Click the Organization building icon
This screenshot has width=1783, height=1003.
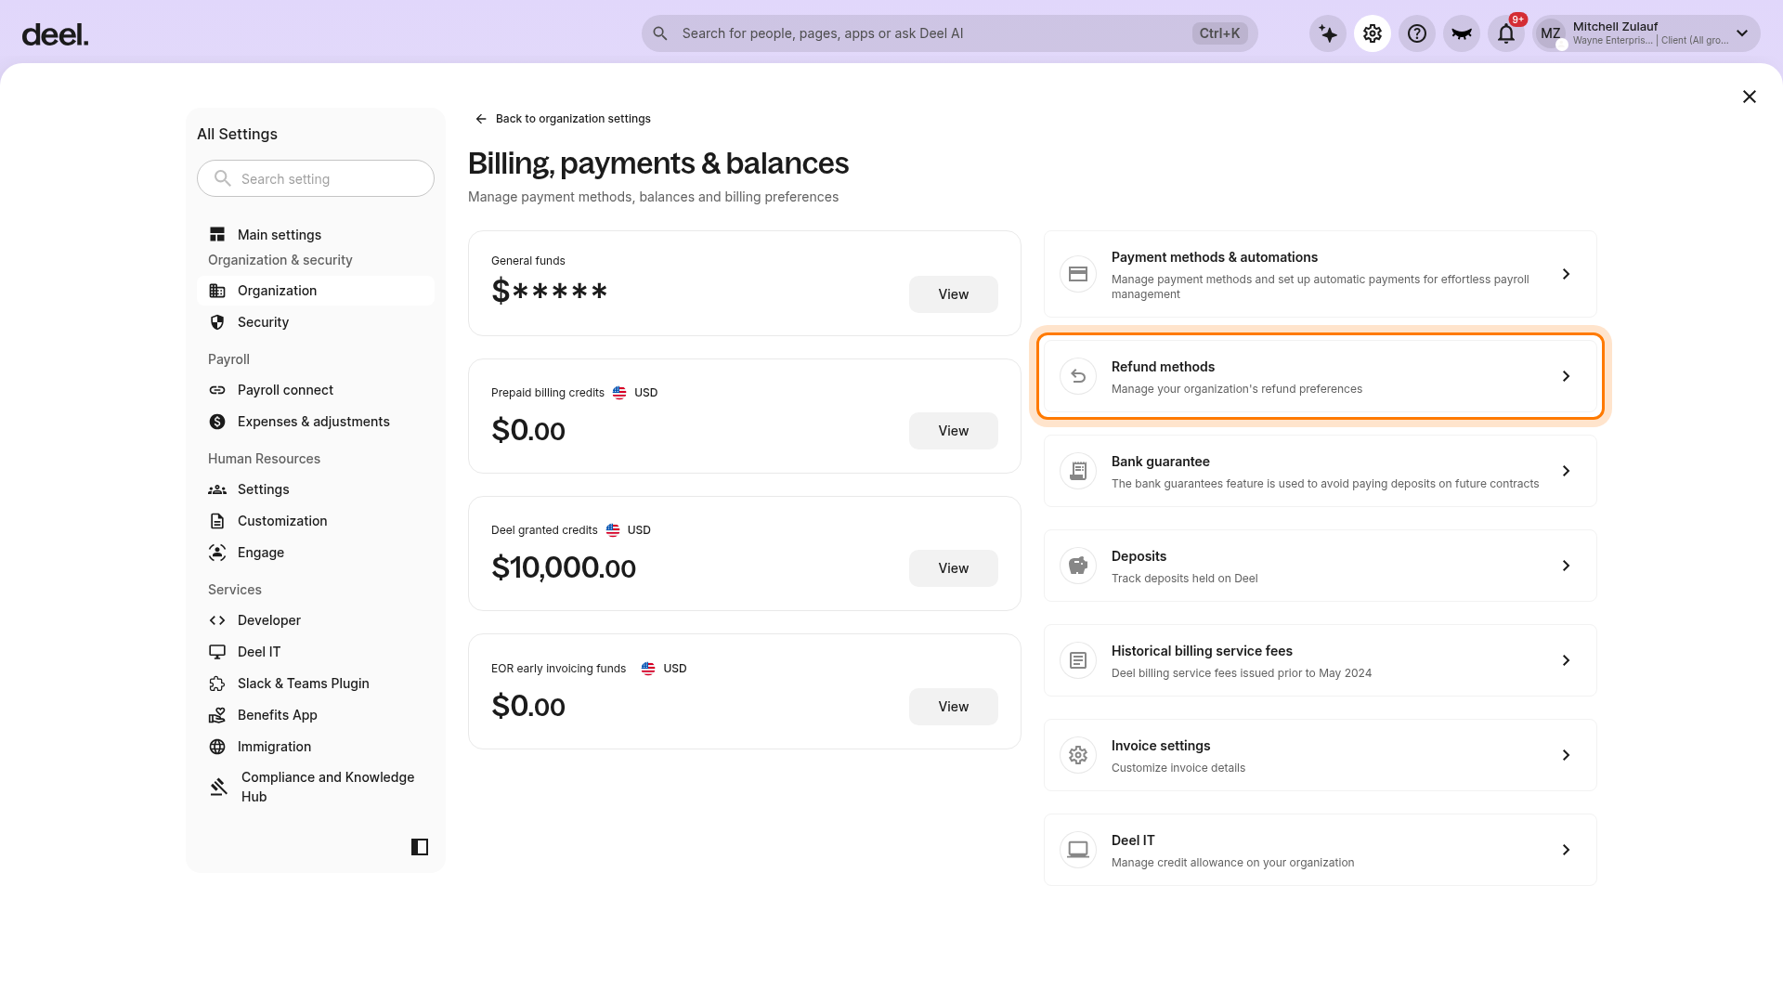(x=217, y=291)
